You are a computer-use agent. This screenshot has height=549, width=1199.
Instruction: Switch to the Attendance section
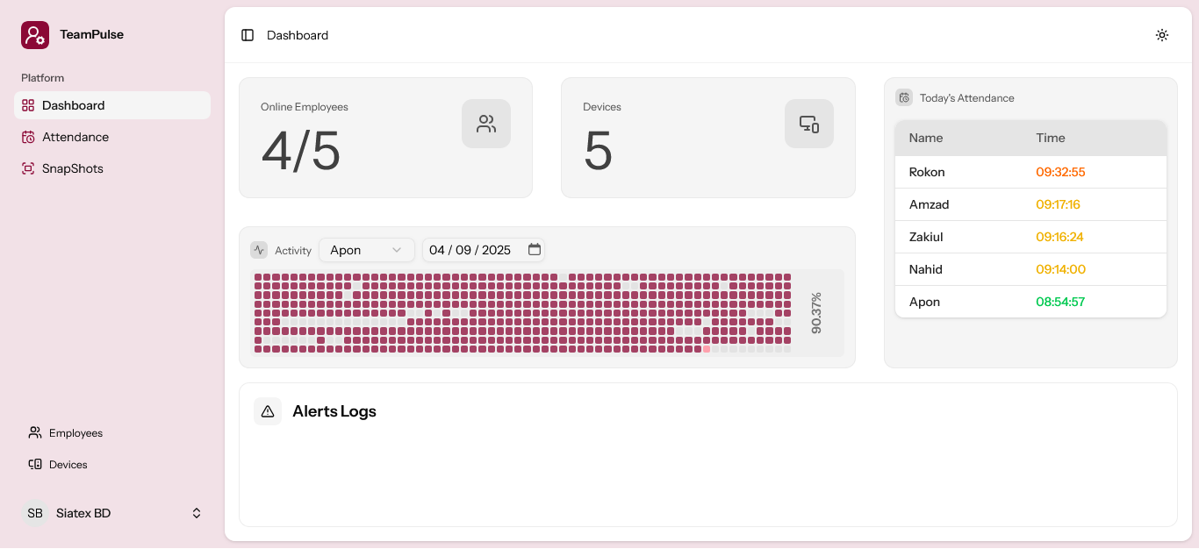[75, 137]
